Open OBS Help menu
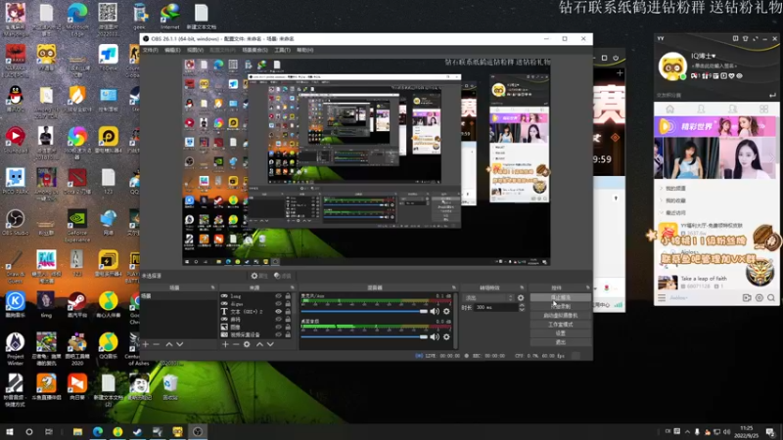Image resolution: width=783 pixels, height=440 pixels. coord(304,50)
